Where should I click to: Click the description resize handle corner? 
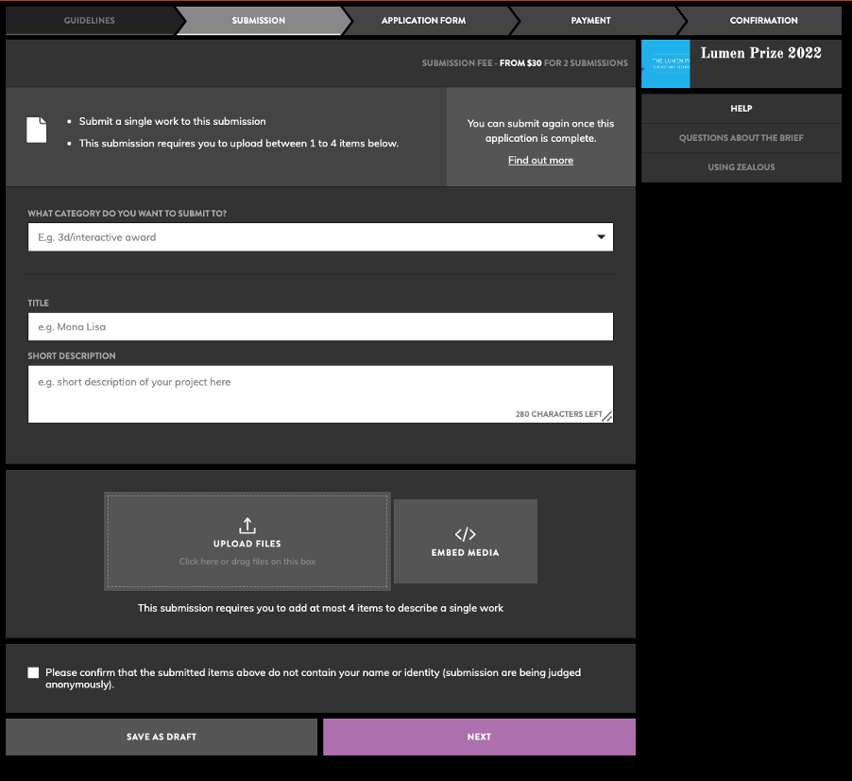point(607,417)
